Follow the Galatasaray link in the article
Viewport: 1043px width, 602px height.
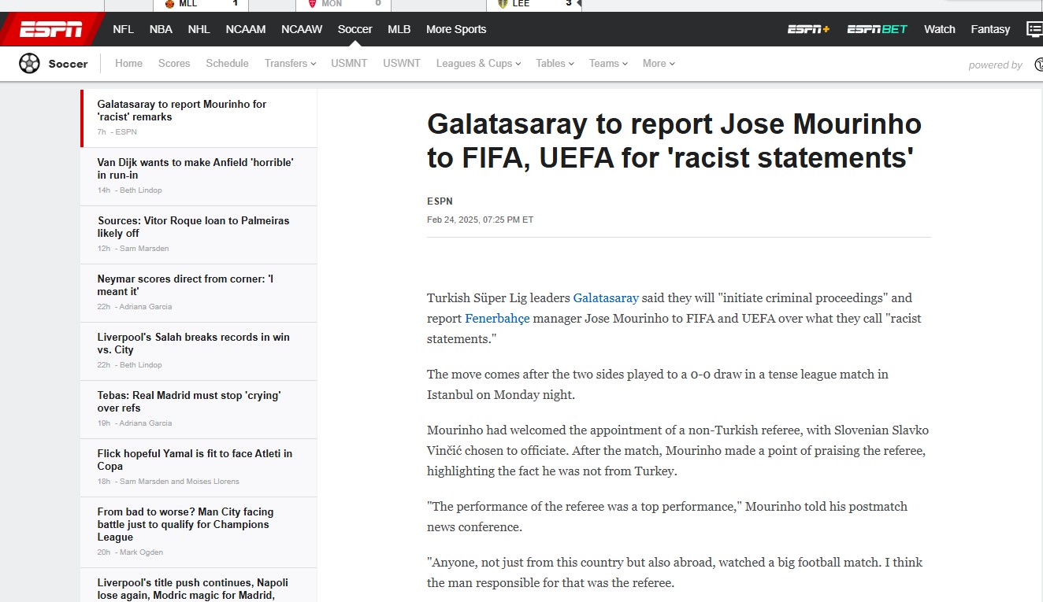(x=605, y=298)
